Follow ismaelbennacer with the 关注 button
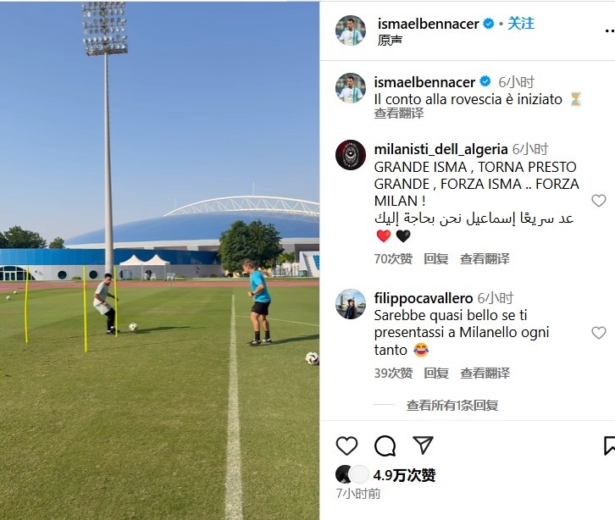This screenshot has height=520, width=615. click(521, 24)
